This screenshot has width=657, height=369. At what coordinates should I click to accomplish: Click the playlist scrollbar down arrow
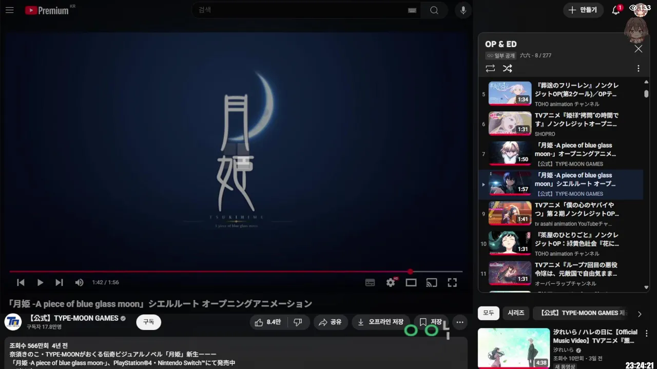pos(646,288)
